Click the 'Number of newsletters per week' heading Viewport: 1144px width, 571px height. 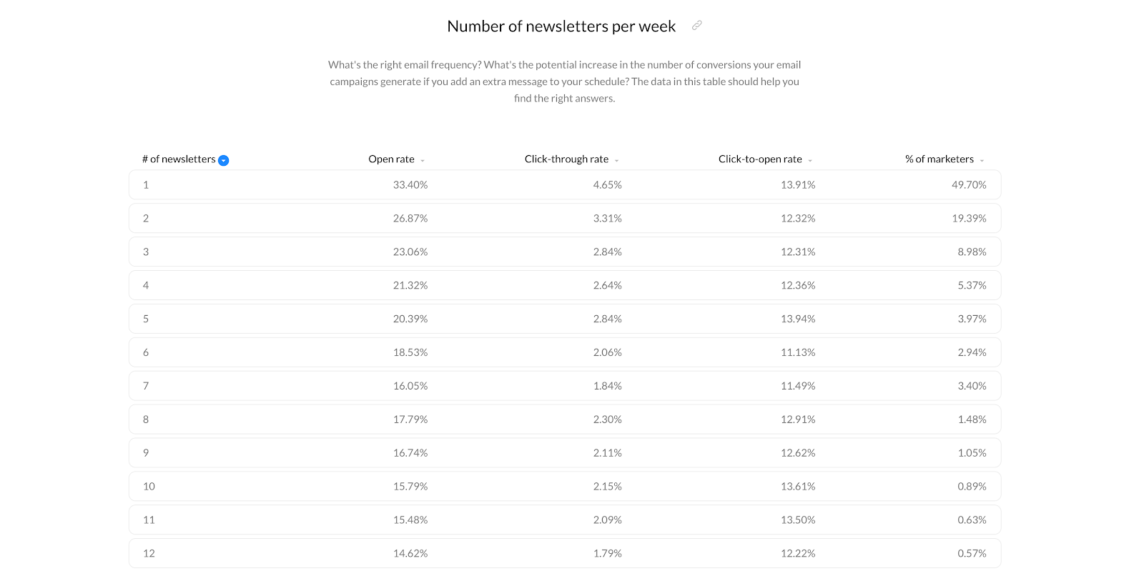click(x=561, y=26)
